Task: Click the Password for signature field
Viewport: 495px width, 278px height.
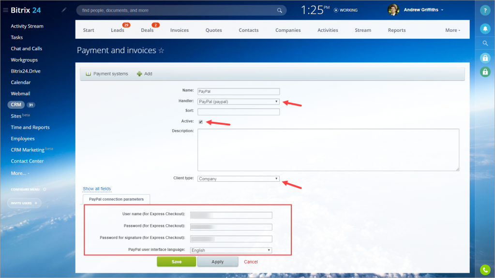Action: coord(231,239)
